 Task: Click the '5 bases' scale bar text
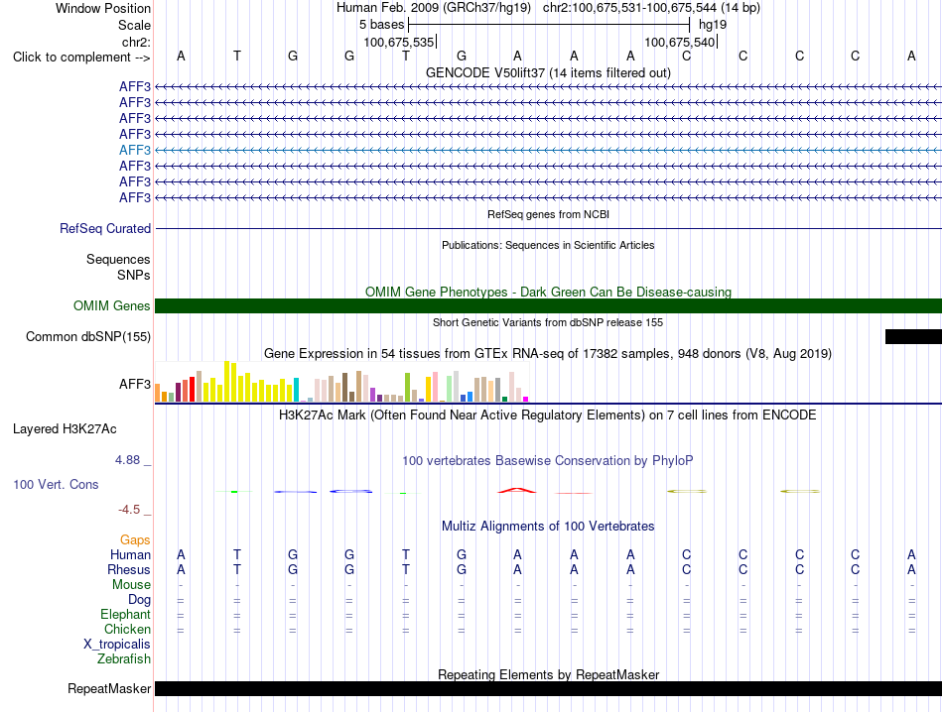coord(382,25)
